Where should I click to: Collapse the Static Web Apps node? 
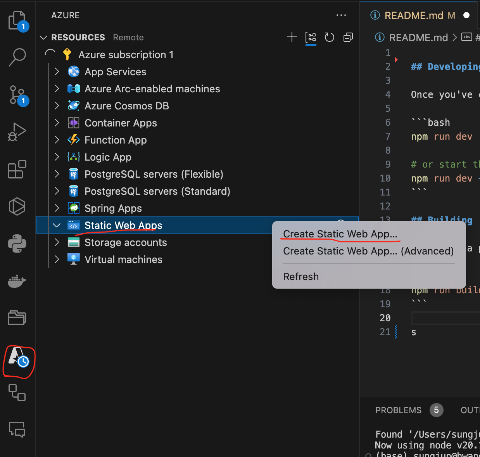pyautogui.click(x=57, y=225)
